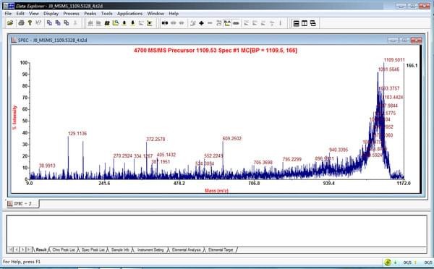
Task: Select the side-by-side window layout icon
Action: [305, 23]
